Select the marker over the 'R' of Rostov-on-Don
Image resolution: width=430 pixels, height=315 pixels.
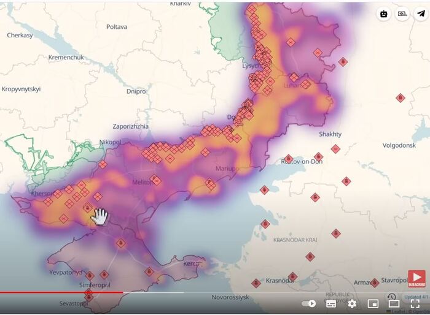(x=288, y=159)
